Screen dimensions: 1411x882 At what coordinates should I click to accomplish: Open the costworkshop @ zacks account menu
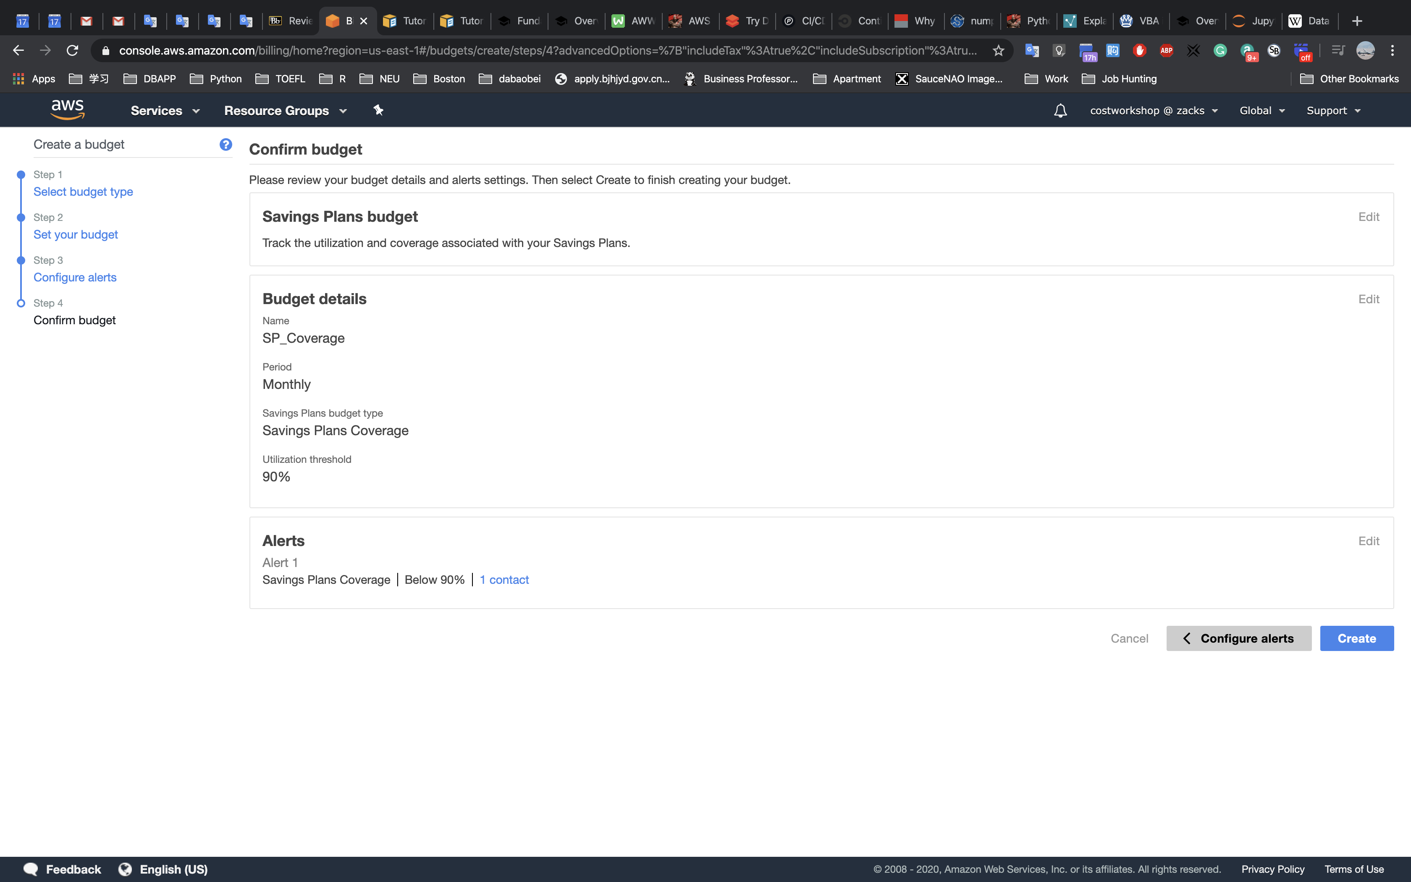pyautogui.click(x=1153, y=110)
